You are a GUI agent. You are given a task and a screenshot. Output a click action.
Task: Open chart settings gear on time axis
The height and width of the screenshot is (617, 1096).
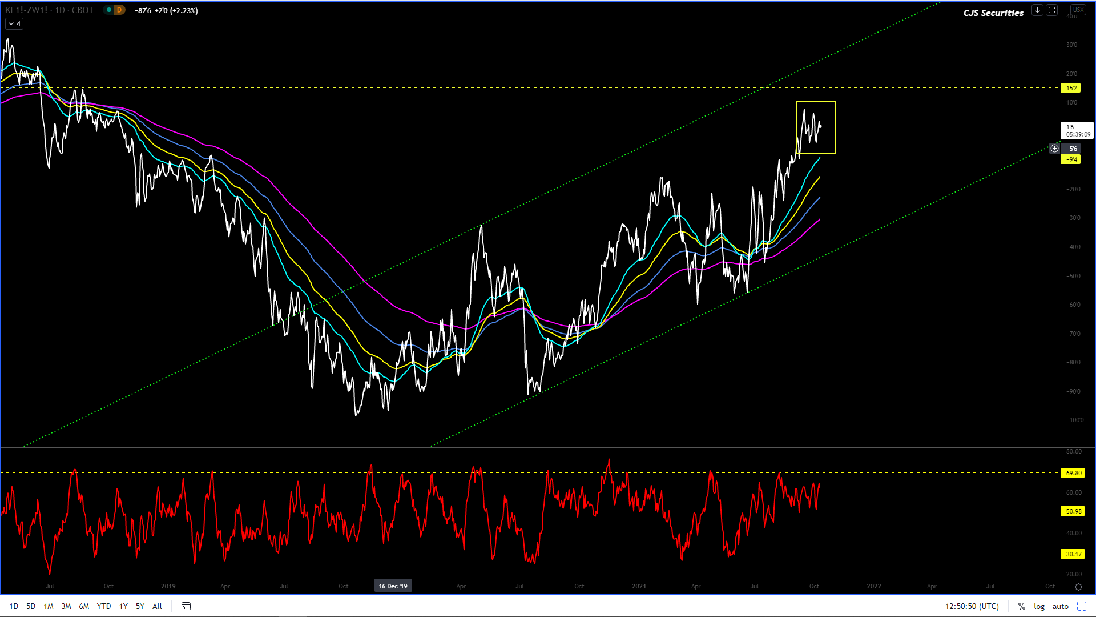pos(1078,587)
